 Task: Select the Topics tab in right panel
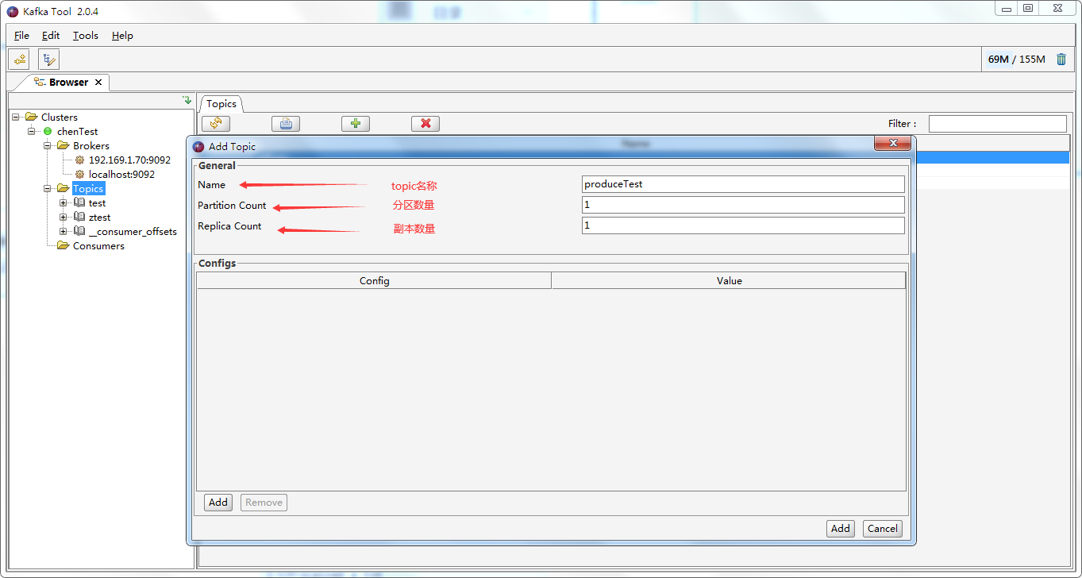[x=221, y=104]
